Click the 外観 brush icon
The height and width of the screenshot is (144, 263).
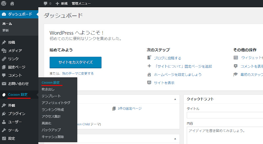coord(4,105)
